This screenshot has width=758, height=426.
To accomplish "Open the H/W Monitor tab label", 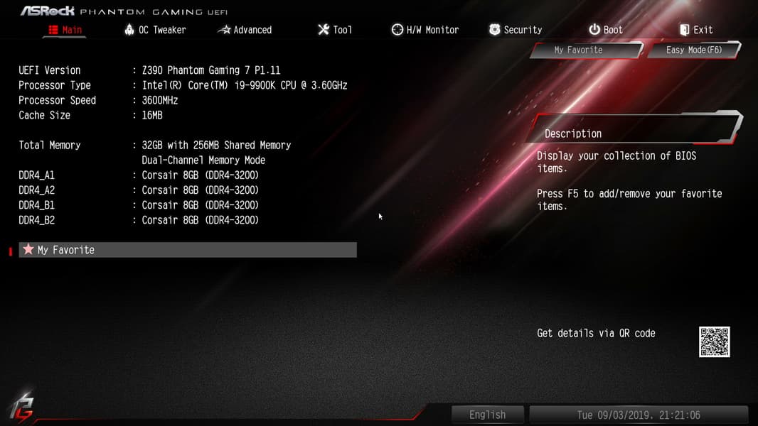I will tap(432, 30).
